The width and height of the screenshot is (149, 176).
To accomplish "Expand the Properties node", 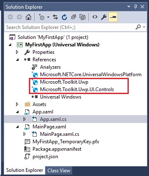I will pyautogui.click(x=17, y=52).
